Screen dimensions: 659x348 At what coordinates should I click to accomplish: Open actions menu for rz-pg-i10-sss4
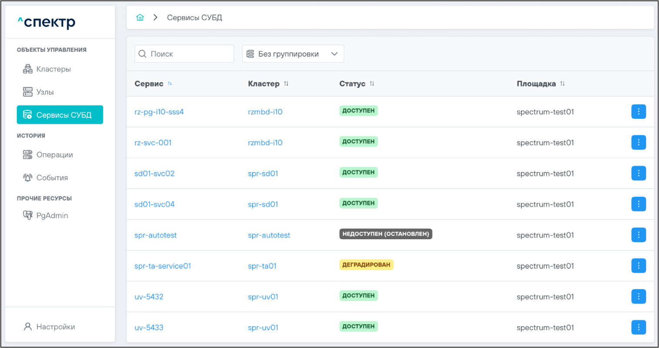(638, 112)
